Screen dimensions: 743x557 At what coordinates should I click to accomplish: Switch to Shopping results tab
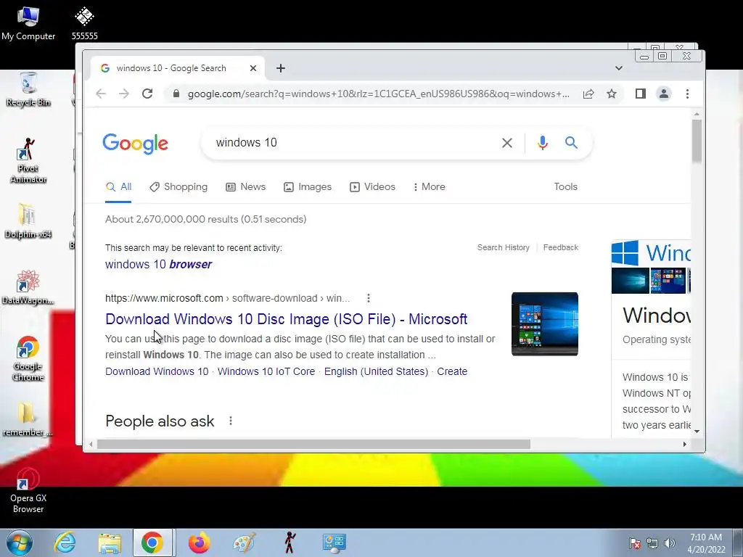tap(178, 186)
